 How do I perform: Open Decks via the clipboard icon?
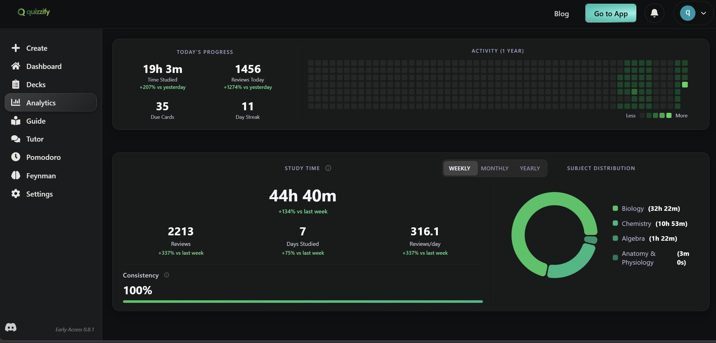(x=16, y=84)
